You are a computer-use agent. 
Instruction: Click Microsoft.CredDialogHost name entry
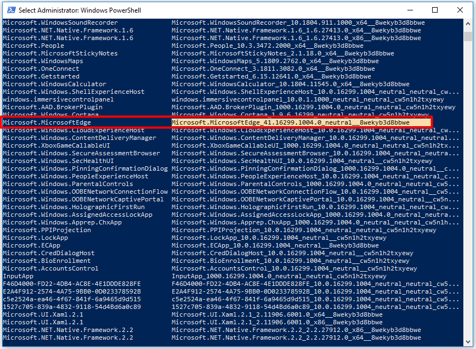(49, 253)
